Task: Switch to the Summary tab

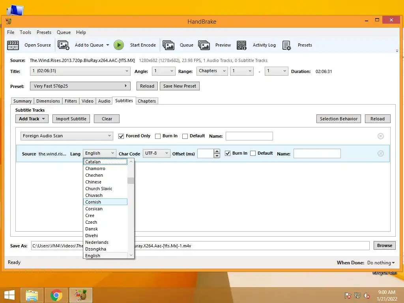Action: tap(22, 101)
